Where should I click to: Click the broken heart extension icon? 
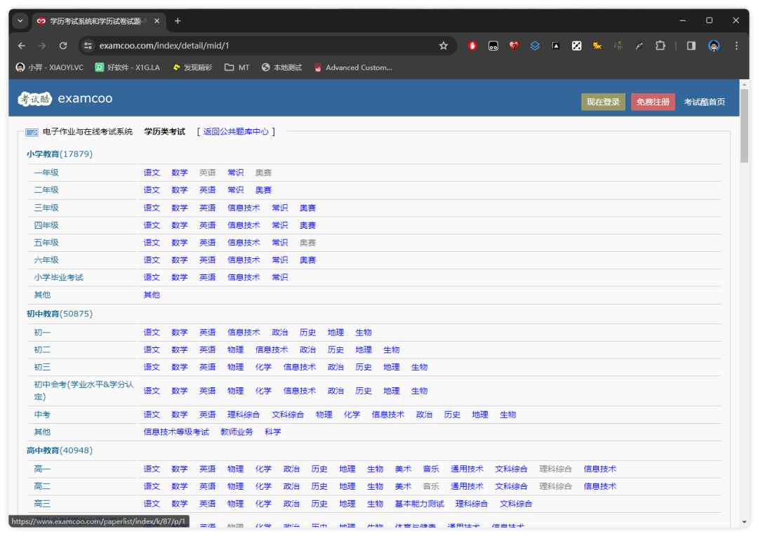tap(514, 46)
